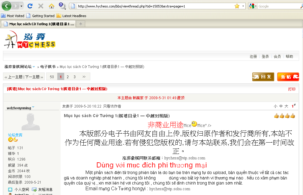Click the 注册 register link
The image size is (303, 195).
click(253, 57)
